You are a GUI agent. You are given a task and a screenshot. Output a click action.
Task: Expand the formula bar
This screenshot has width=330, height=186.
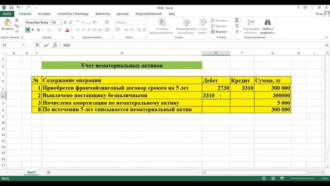click(x=326, y=45)
